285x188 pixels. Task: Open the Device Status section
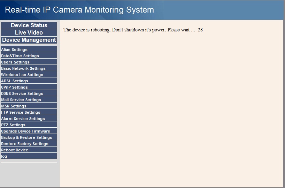(x=29, y=25)
